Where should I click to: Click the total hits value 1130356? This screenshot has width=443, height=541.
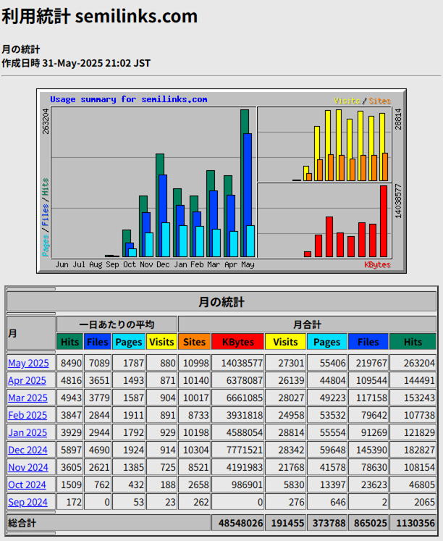point(413,522)
